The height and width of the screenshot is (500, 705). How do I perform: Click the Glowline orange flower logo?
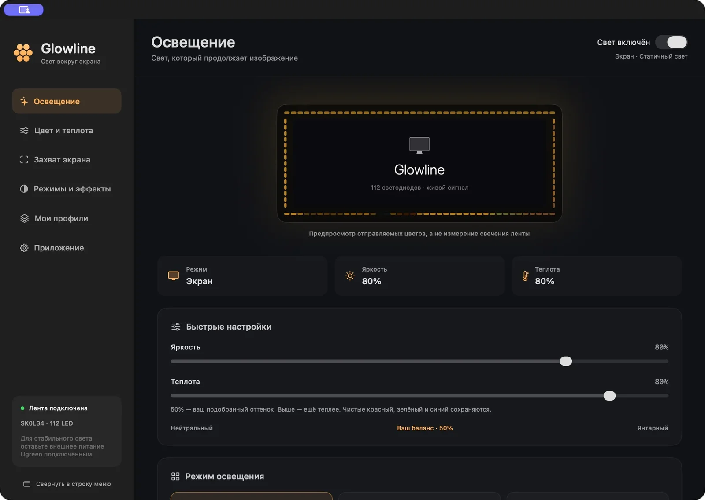[23, 53]
